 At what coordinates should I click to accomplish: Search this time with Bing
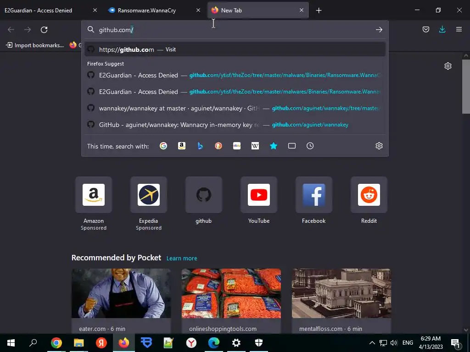[200, 146]
